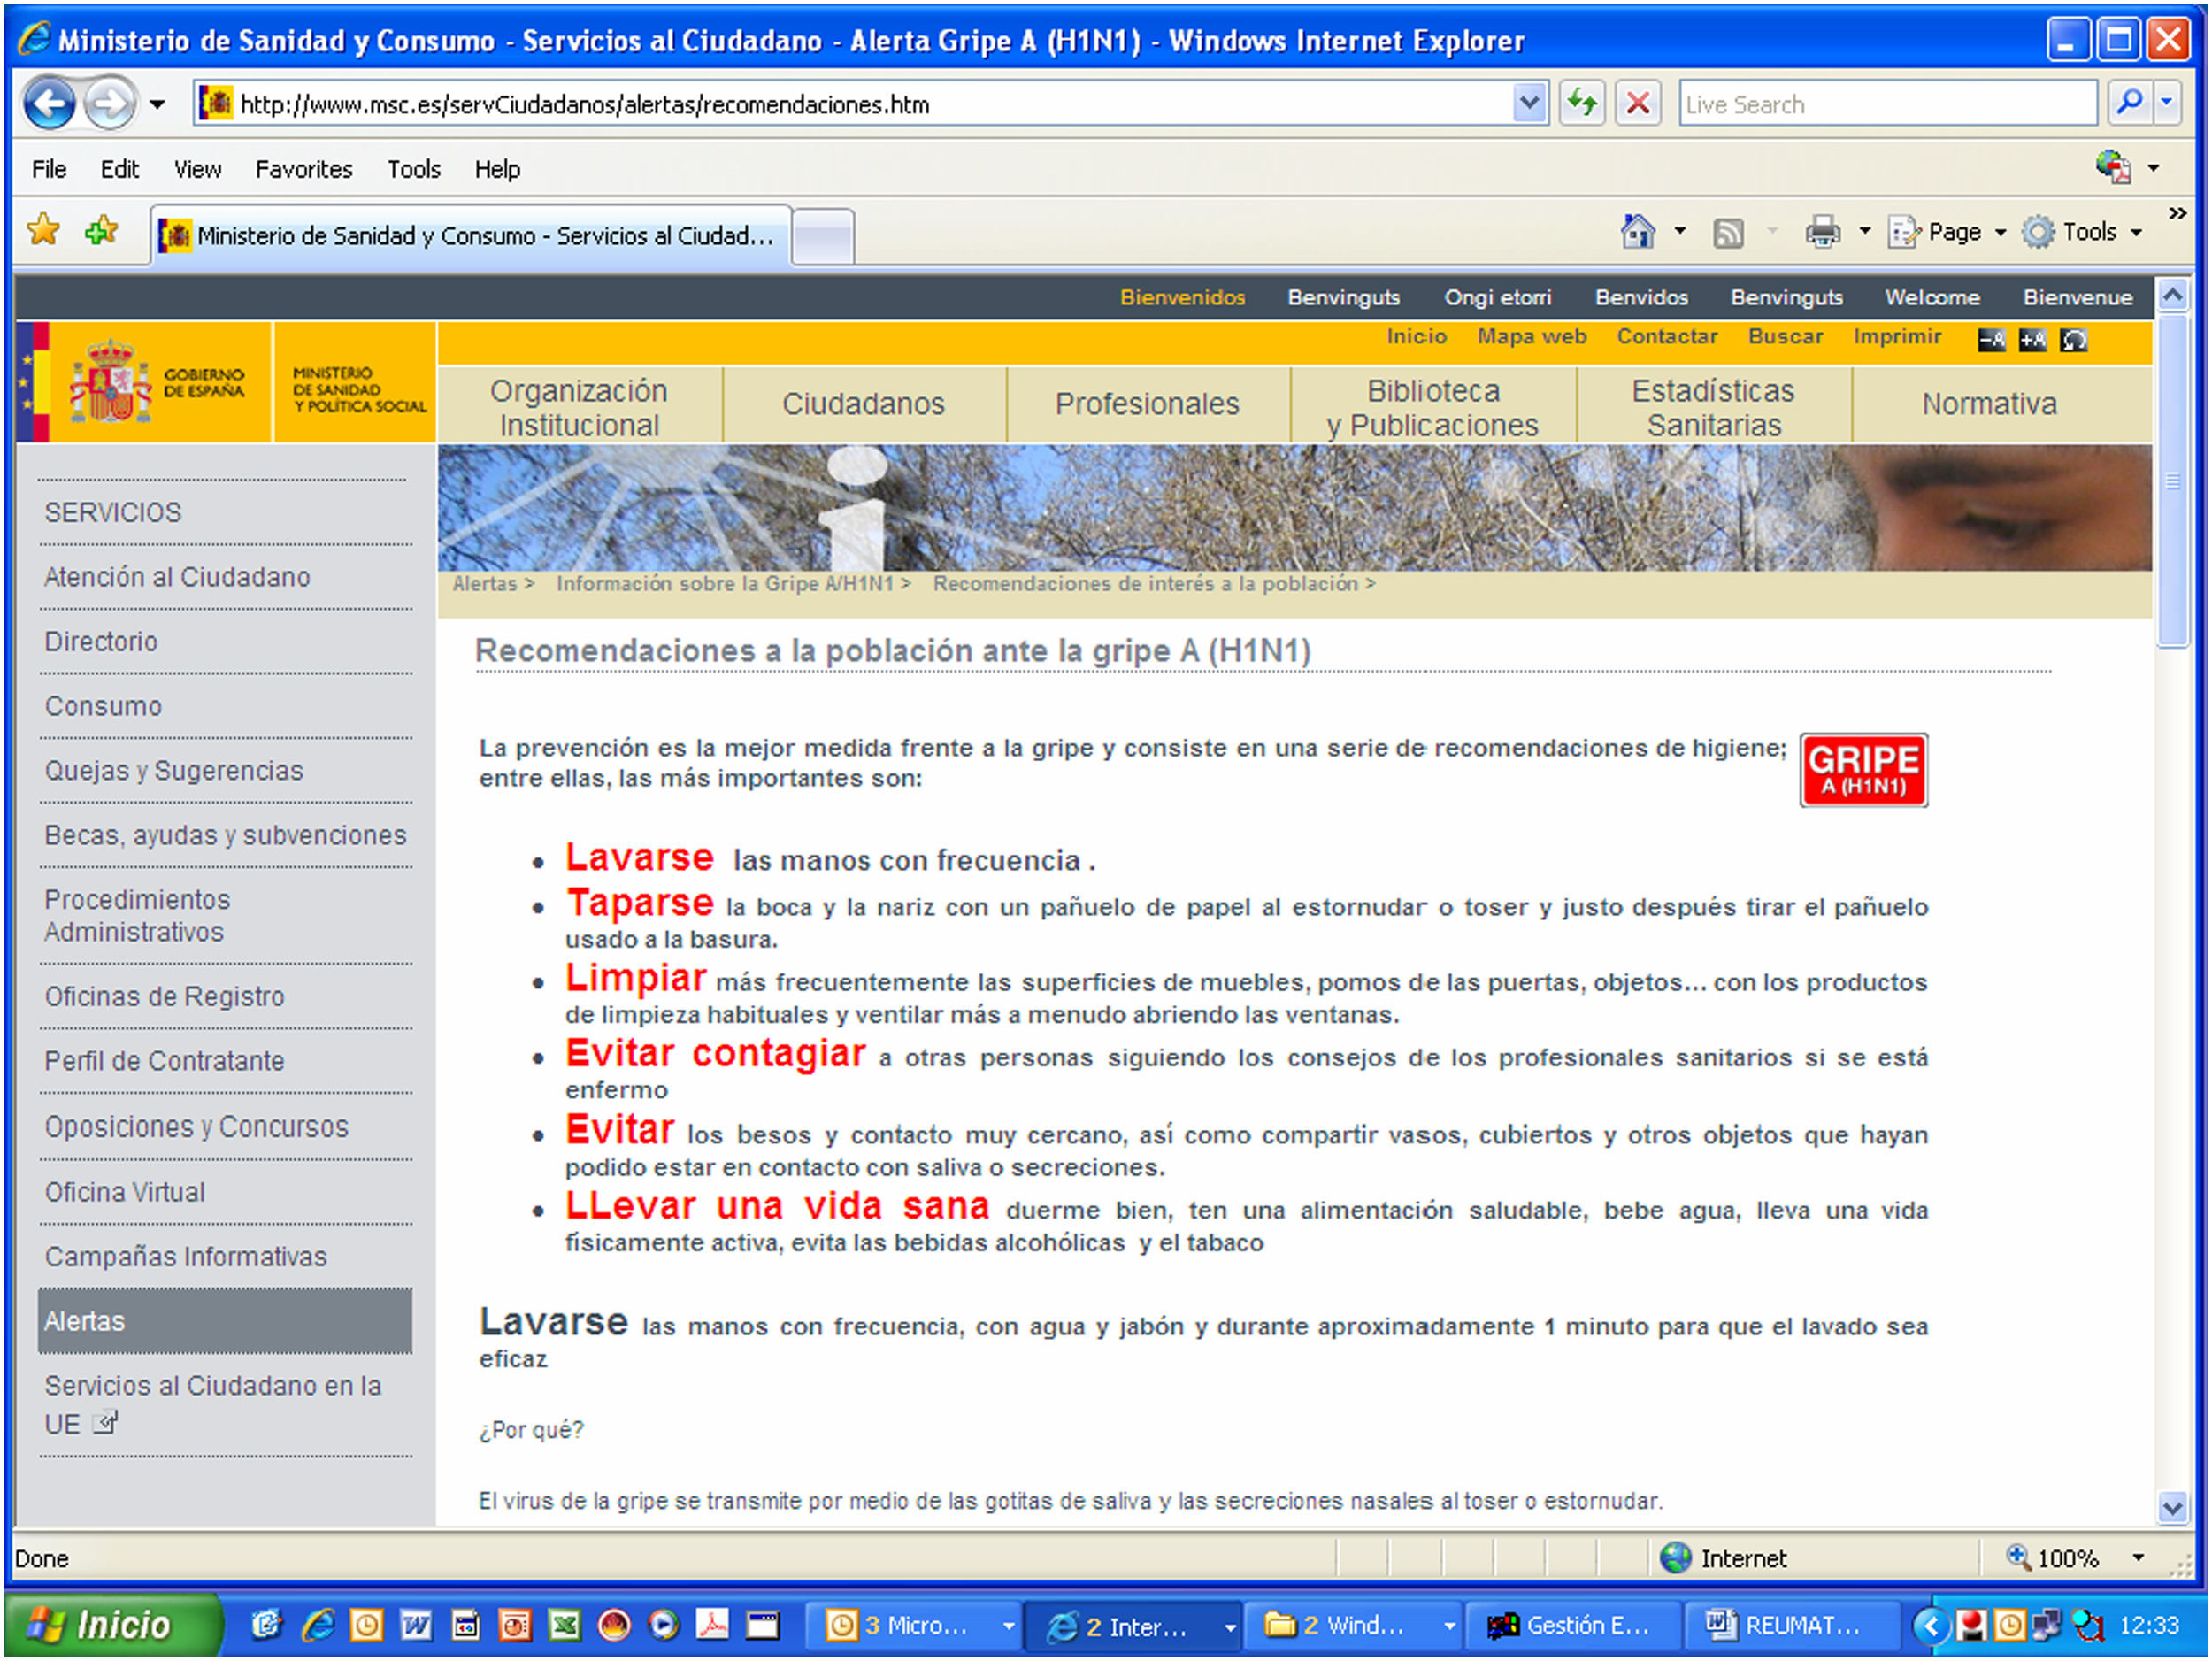Expand the address bar URL dropdown
Viewport: 2212px width, 1661px height.
pos(1528,103)
